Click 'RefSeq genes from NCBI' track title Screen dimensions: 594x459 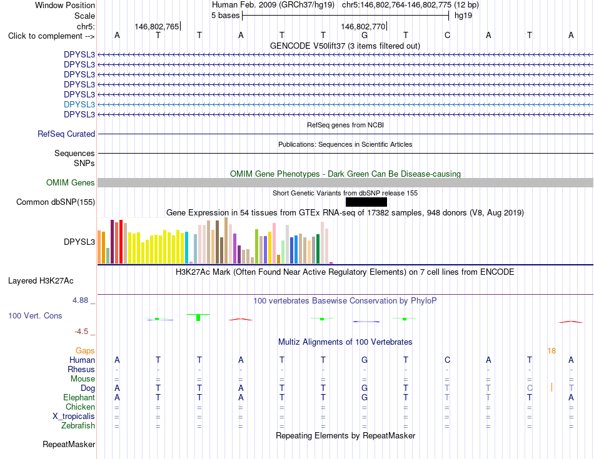(346, 125)
